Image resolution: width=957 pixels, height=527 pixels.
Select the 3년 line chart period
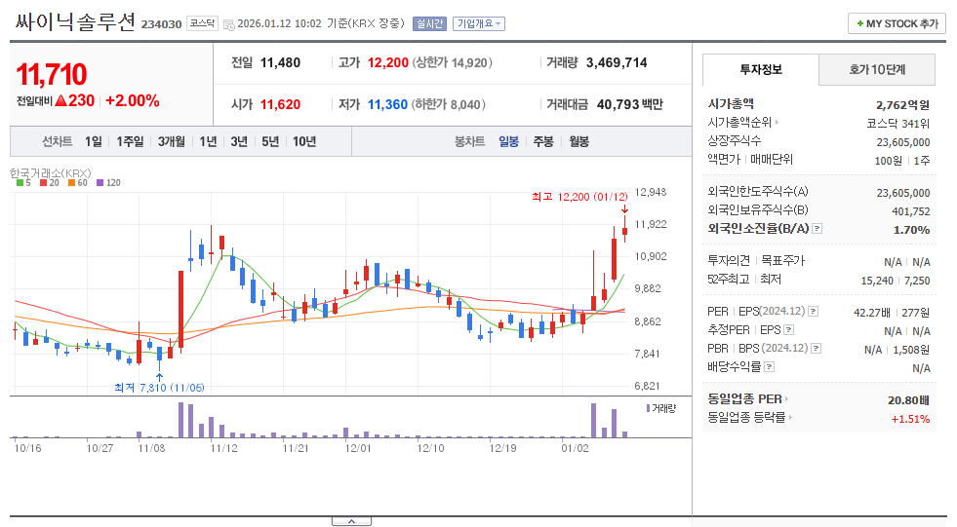pyautogui.click(x=239, y=141)
